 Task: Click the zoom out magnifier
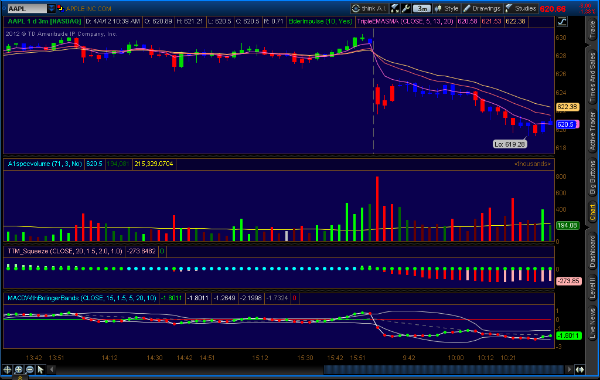[29, 369]
